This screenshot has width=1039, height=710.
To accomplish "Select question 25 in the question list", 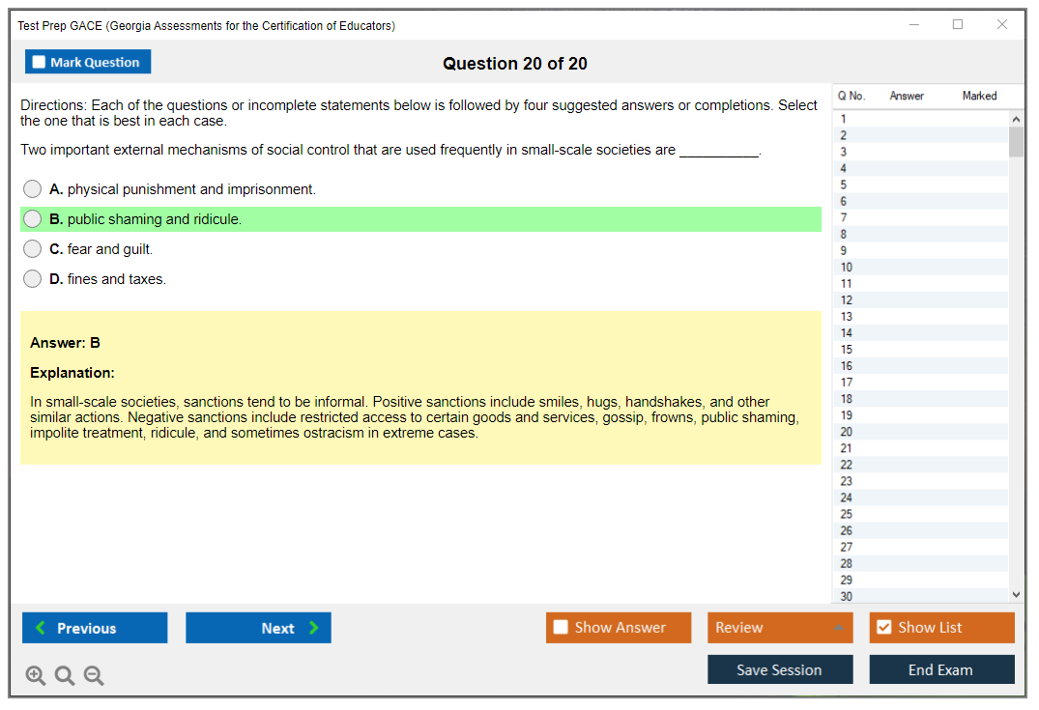I will (847, 514).
